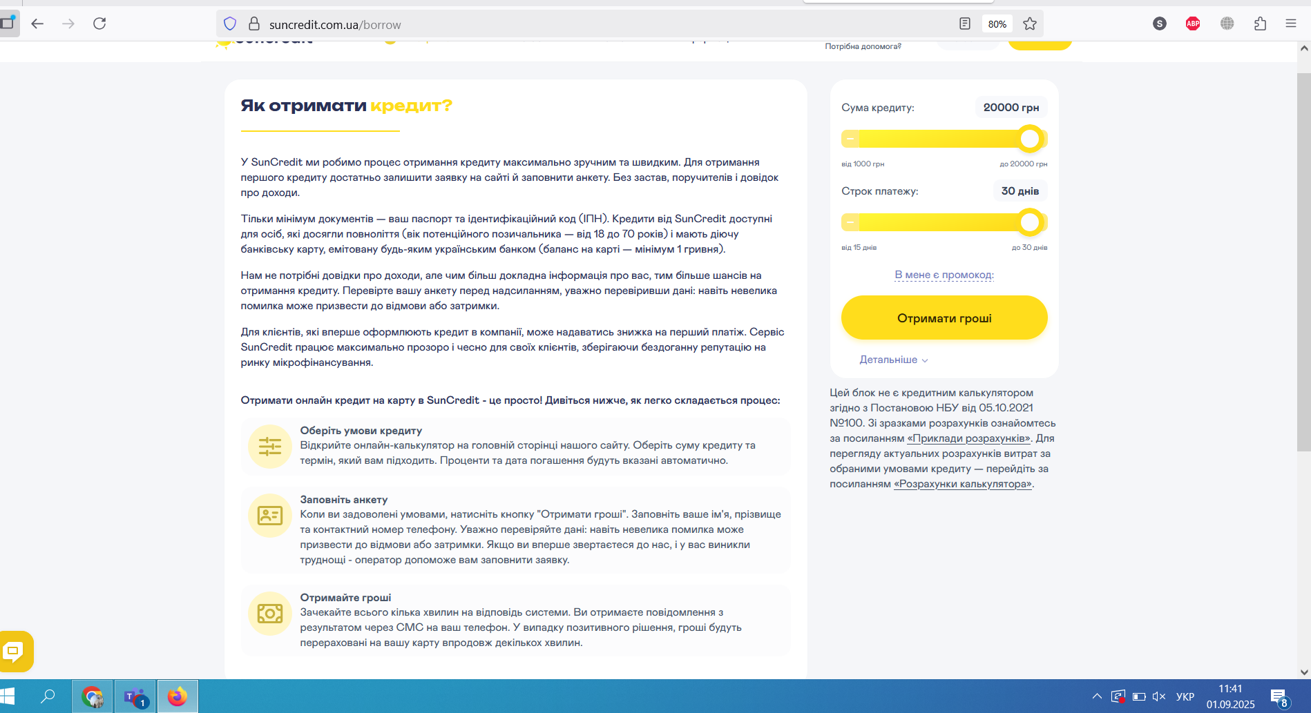
Task: Click the 80% zoom level indicator
Action: 997,24
